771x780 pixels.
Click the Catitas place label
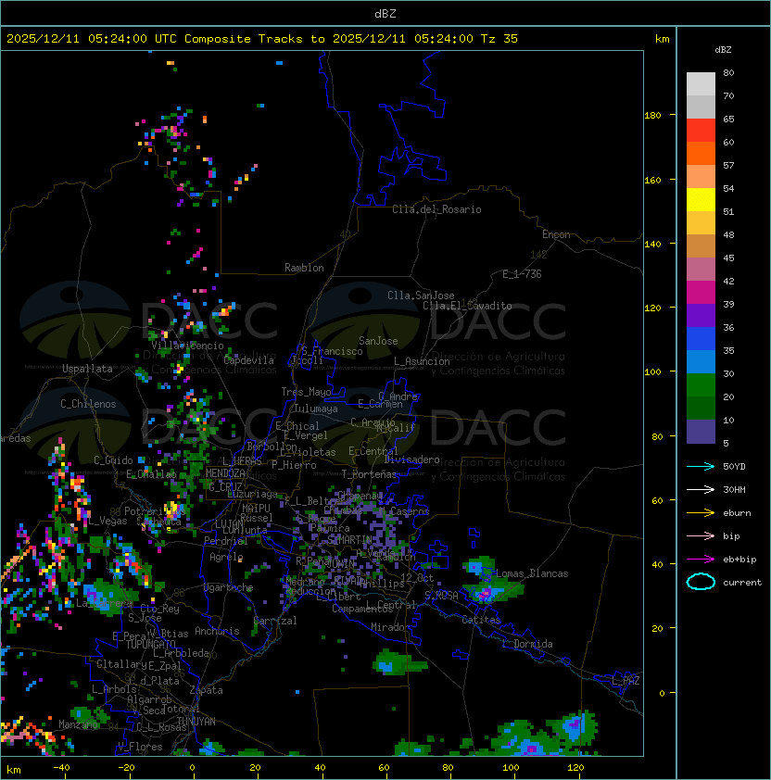pos(481,621)
